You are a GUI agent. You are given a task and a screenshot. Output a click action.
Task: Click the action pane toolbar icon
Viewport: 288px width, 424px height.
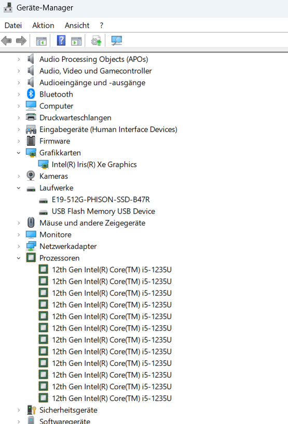point(76,41)
